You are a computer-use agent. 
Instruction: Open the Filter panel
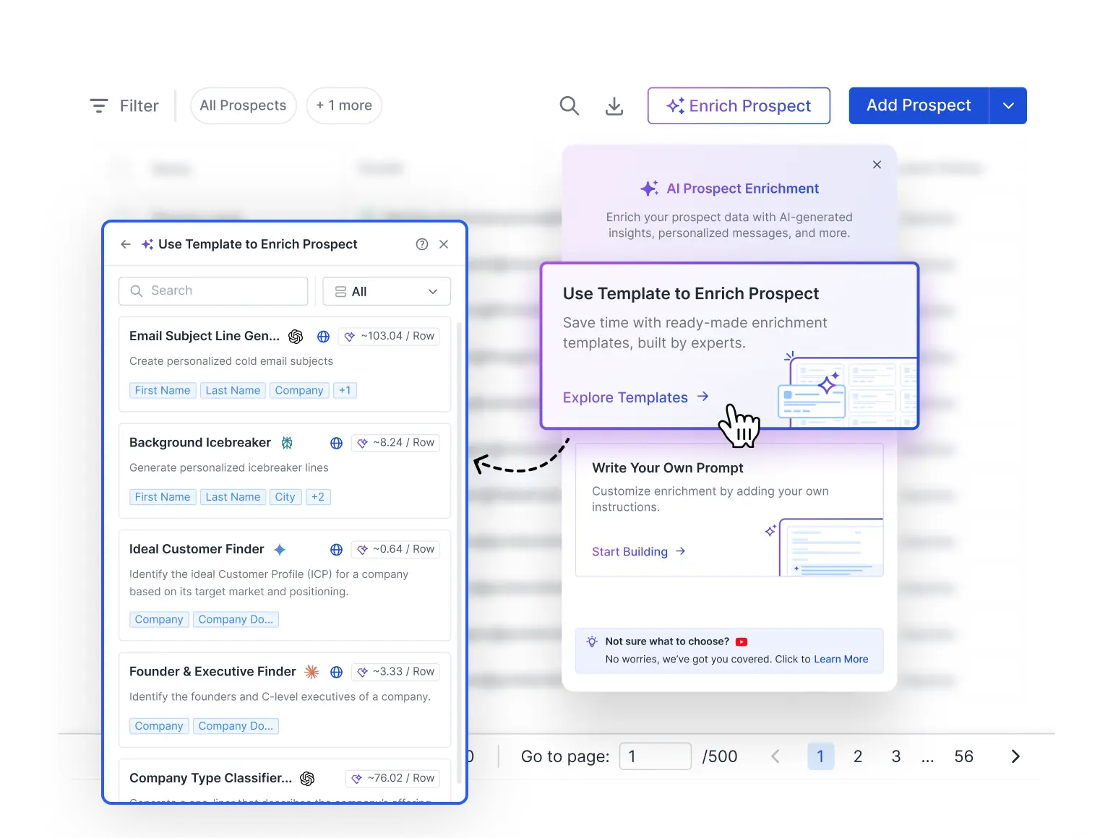(124, 105)
